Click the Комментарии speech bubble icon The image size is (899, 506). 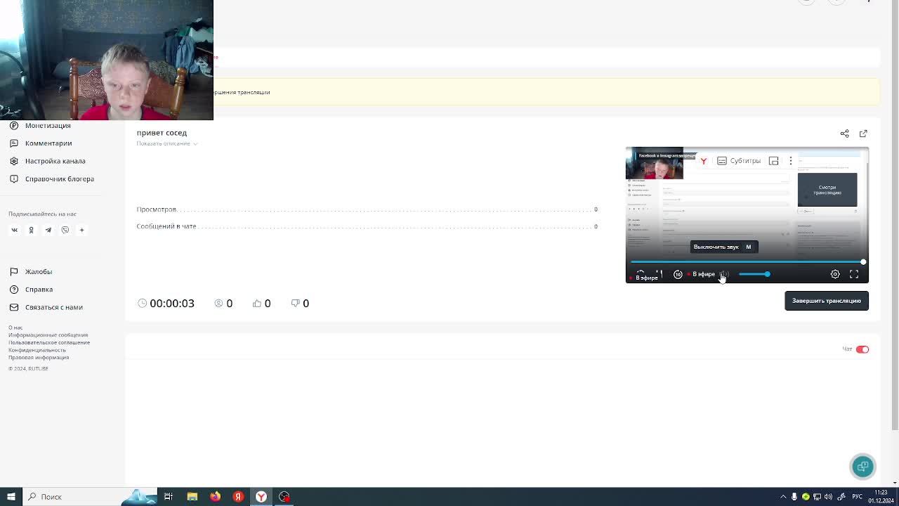click(14, 143)
